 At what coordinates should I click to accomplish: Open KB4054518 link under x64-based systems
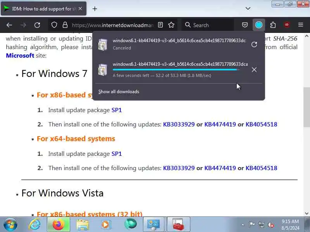pos(261,168)
